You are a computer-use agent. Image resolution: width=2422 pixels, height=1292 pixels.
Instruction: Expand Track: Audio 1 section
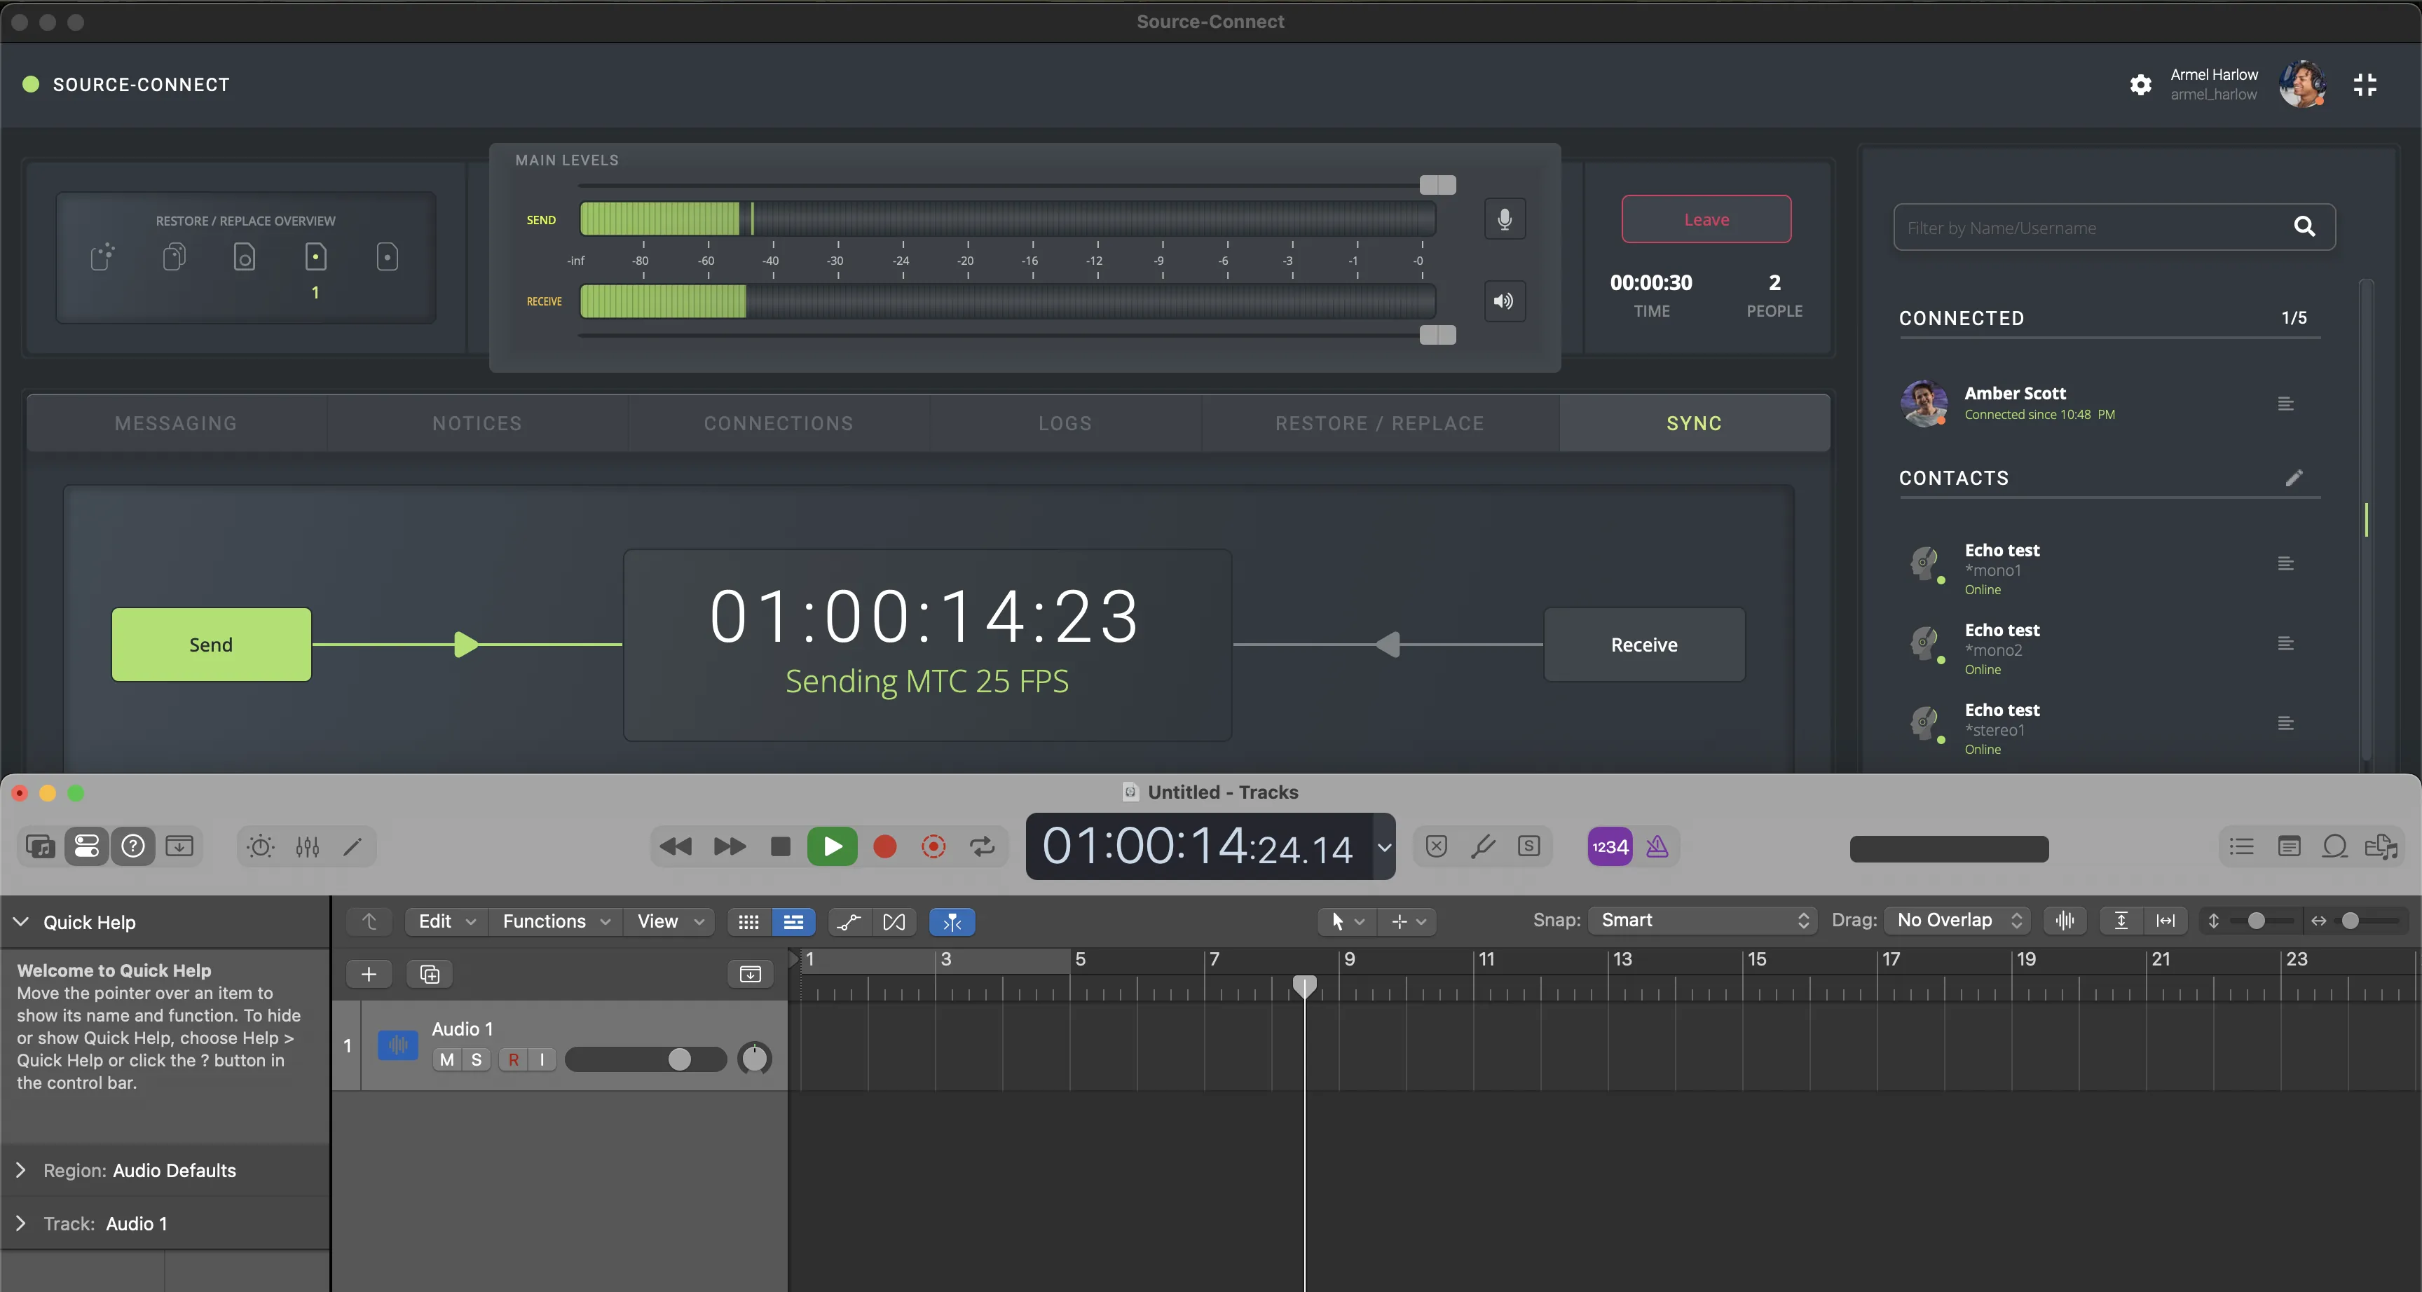point(21,1223)
